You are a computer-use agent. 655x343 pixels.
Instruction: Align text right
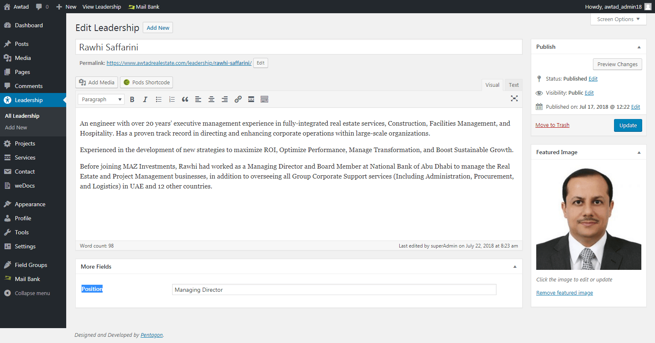point(225,99)
